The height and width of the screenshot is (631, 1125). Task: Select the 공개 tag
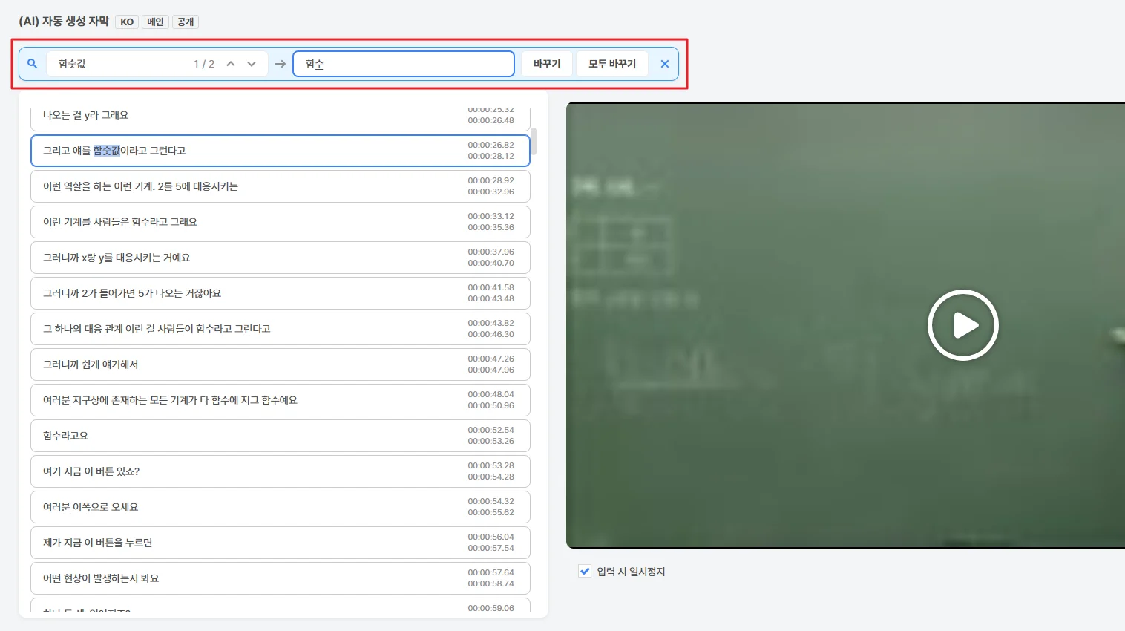[x=186, y=22]
